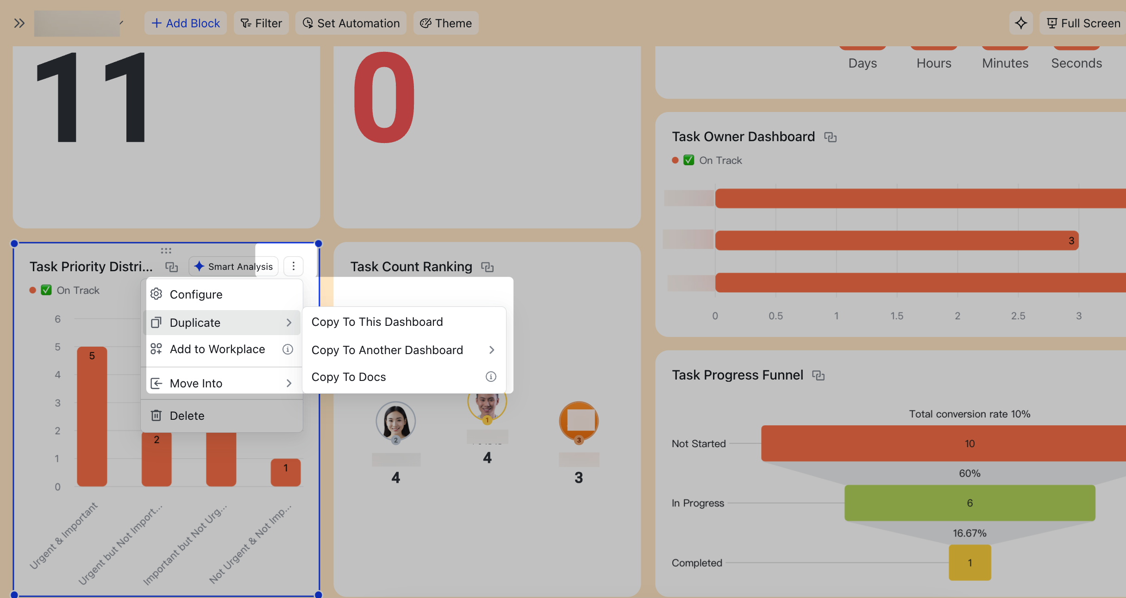Enter Full Screen mode
Screen dimensions: 1126x598
pos(1083,23)
